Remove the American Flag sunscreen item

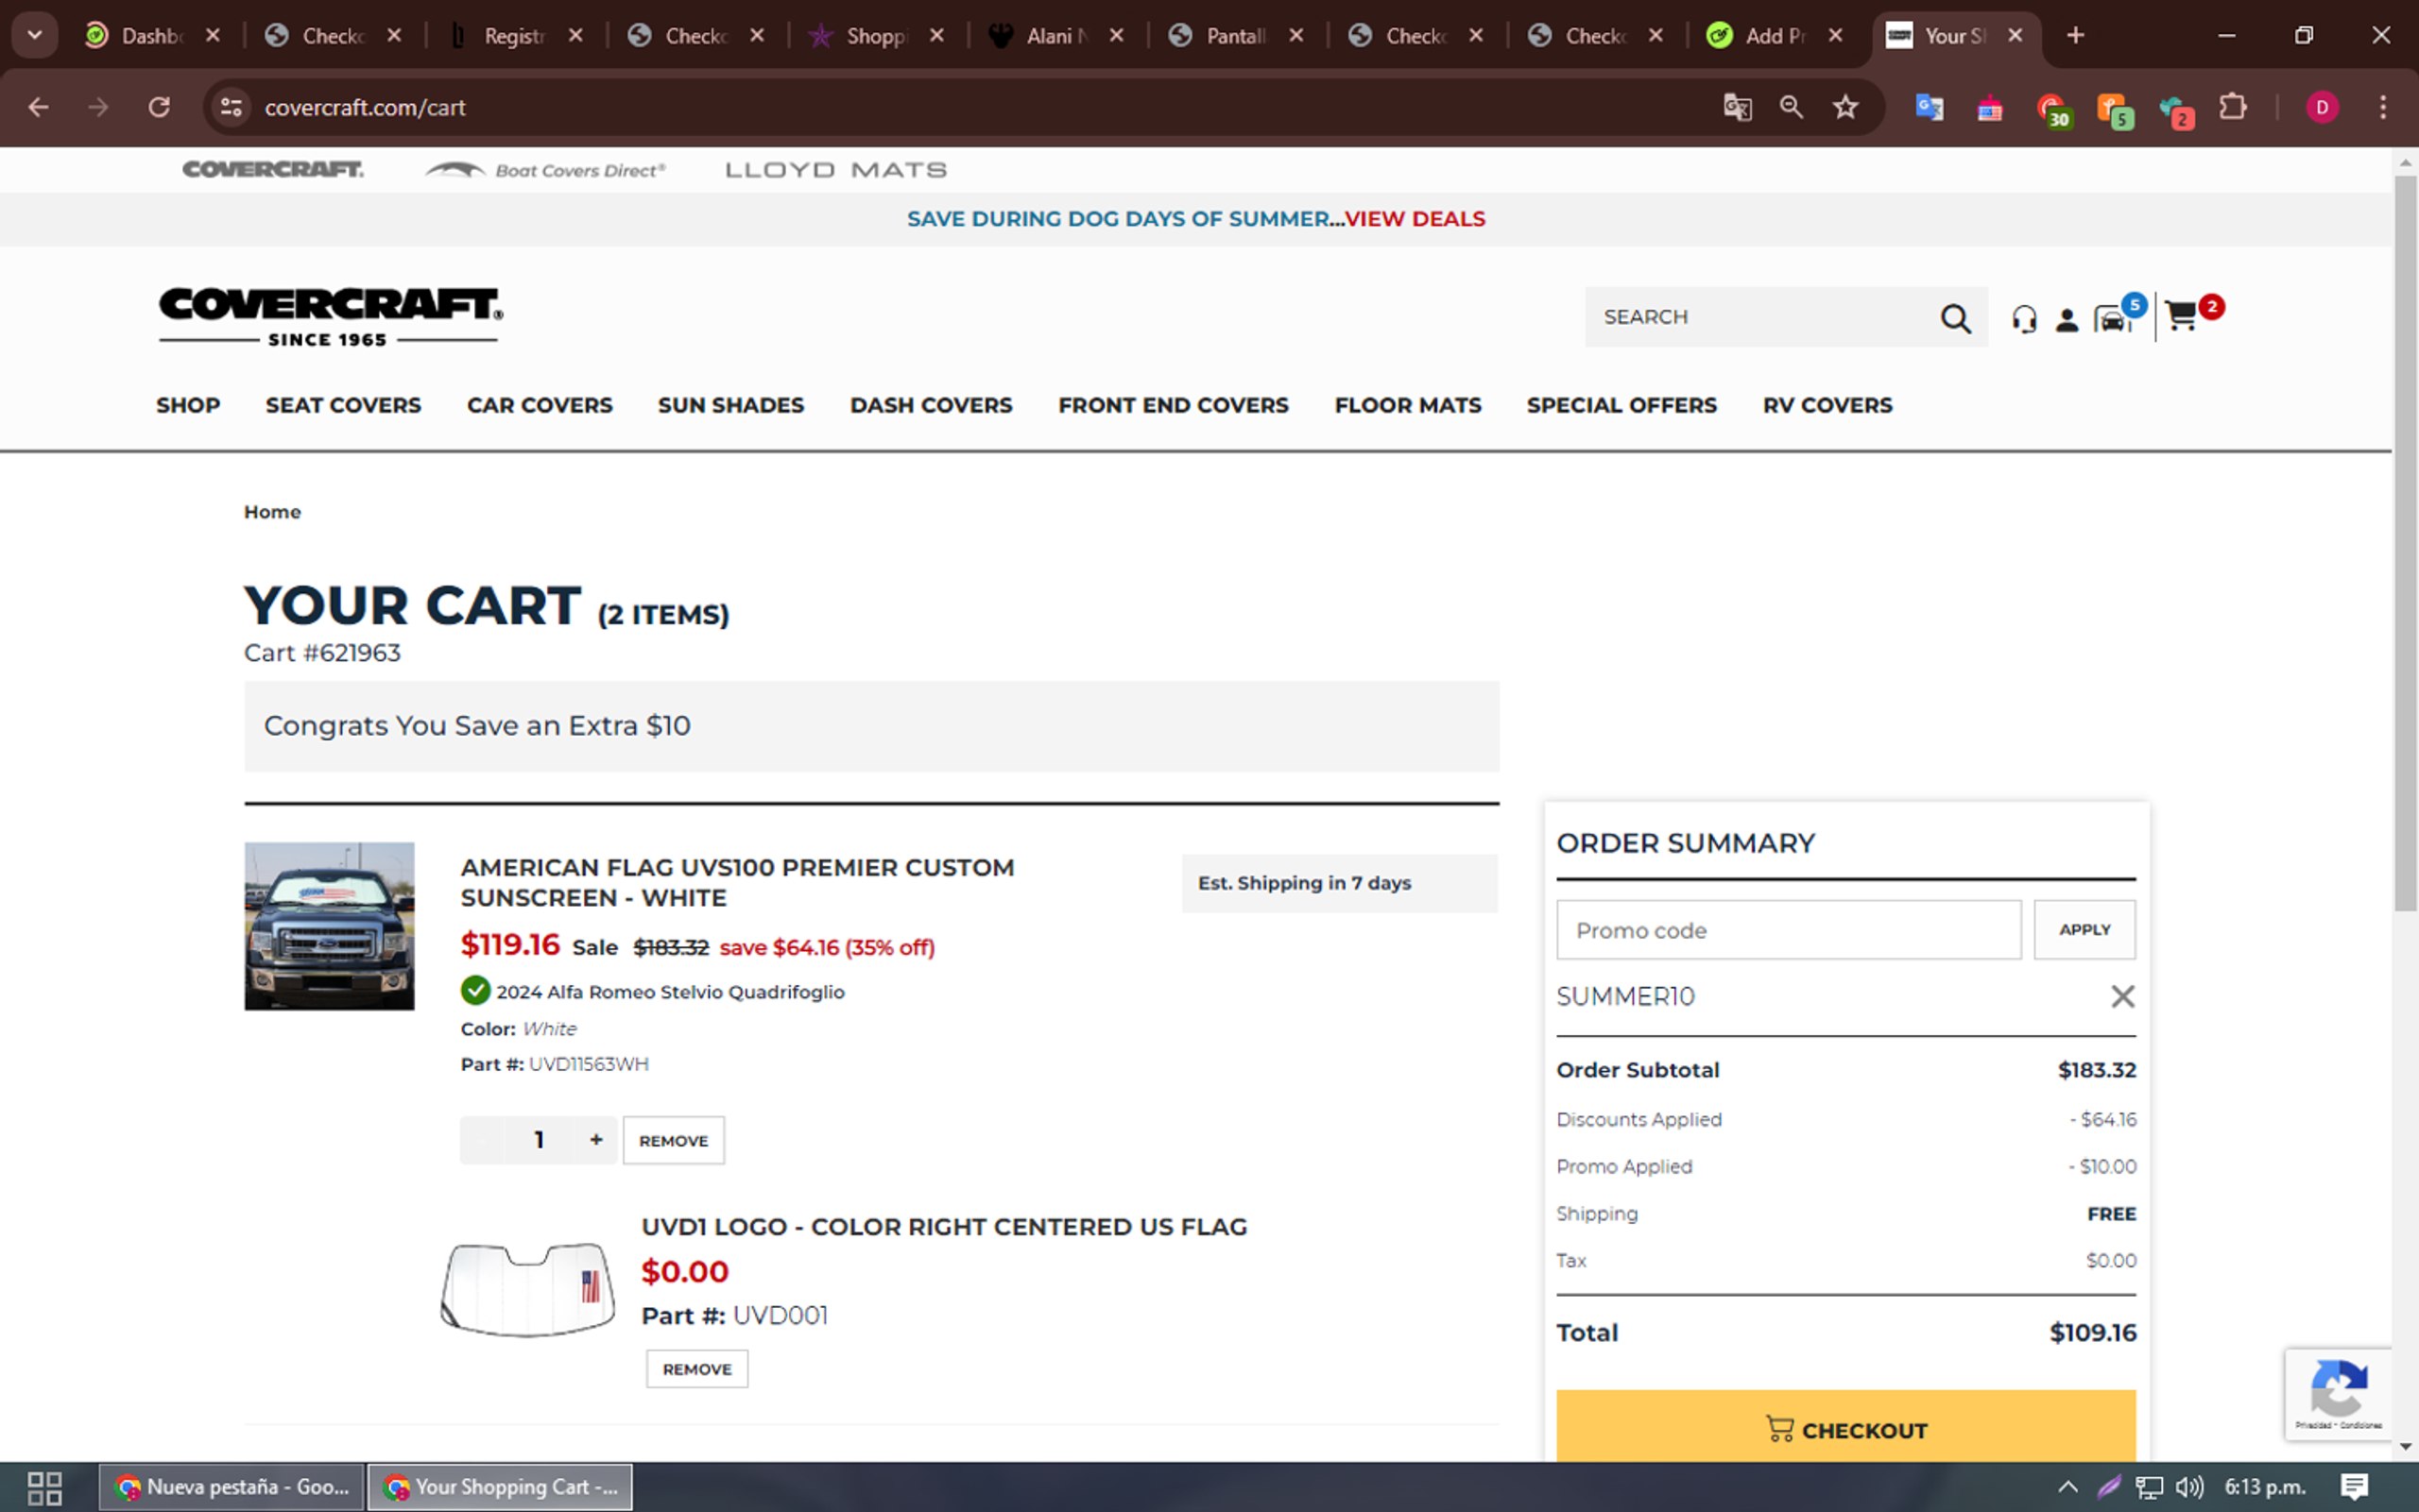[x=674, y=1141]
